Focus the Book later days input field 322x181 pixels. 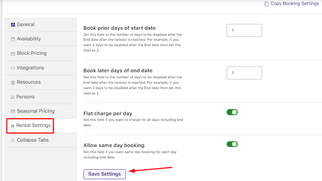point(244,73)
